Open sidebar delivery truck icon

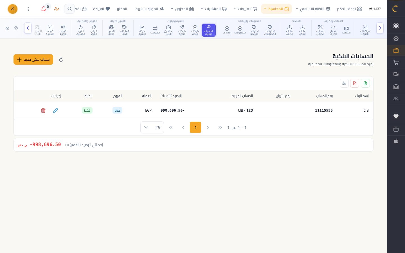click(396, 74)
